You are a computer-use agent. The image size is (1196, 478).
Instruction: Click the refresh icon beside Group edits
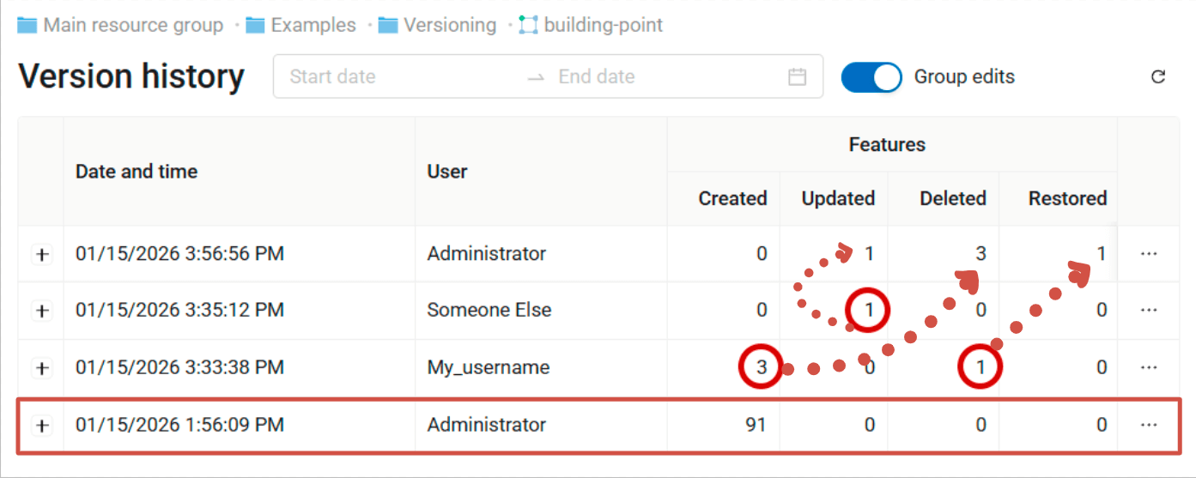coord(1158,77)
